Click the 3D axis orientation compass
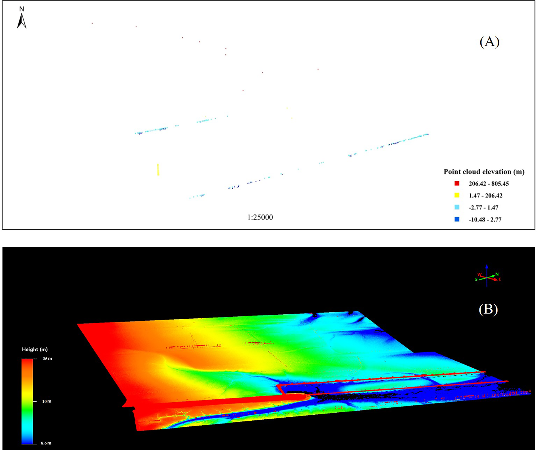 pyautogui.click(x=487, y=277)
